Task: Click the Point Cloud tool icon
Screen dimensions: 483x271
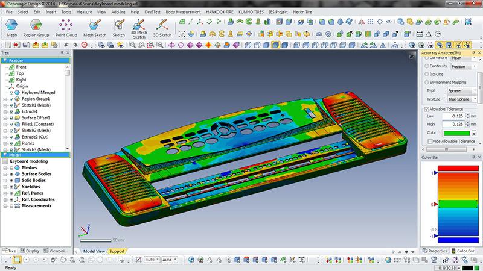Action: pyautogui.click(x=66, y=26)
